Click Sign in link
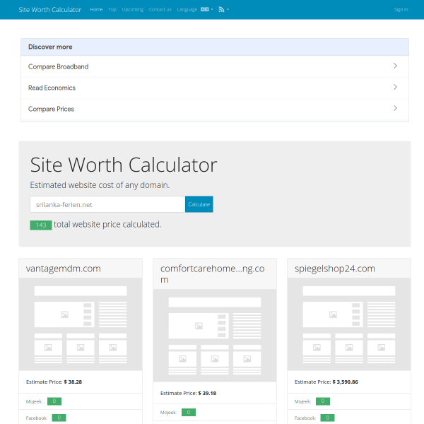This screenshot has width=424, height=424. tap(401, 9)
